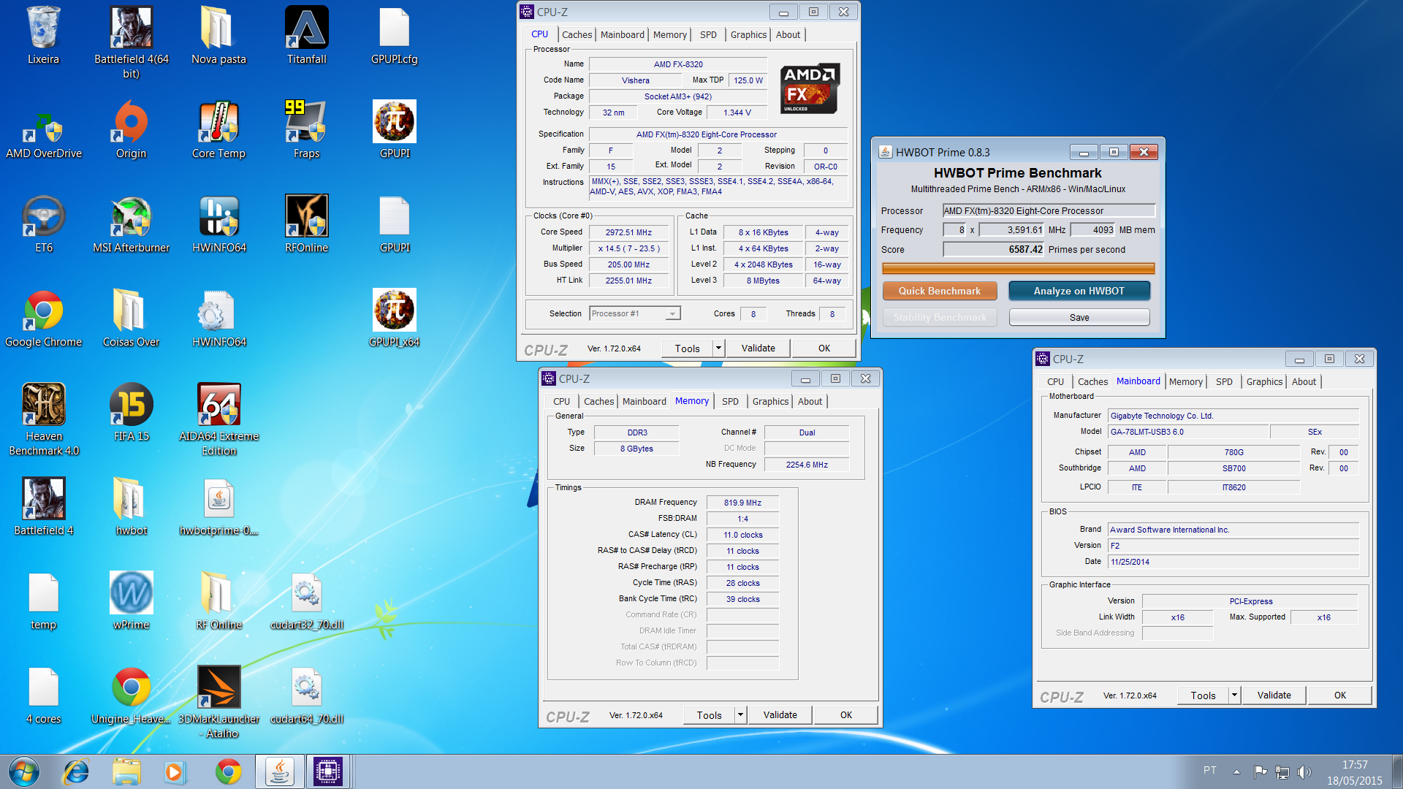
Task: Click the HWBOT Processor name field
Action: (x=1049, y=211)
